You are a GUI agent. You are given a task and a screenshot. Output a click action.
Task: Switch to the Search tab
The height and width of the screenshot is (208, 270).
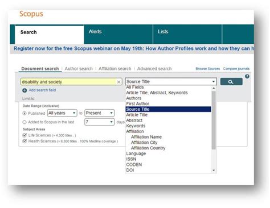pyautogui.click(x=50, y=34)
